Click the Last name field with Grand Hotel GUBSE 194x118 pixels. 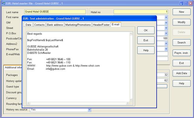tap(55, 12)
